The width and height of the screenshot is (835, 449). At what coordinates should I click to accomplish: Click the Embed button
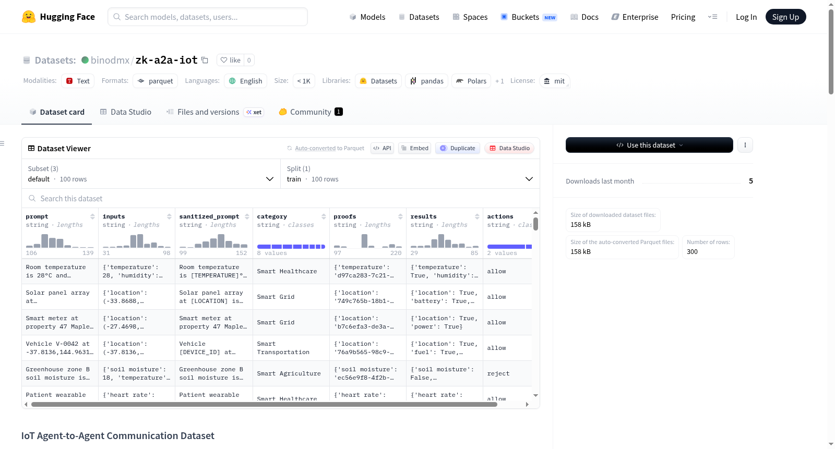coord(414,148)
